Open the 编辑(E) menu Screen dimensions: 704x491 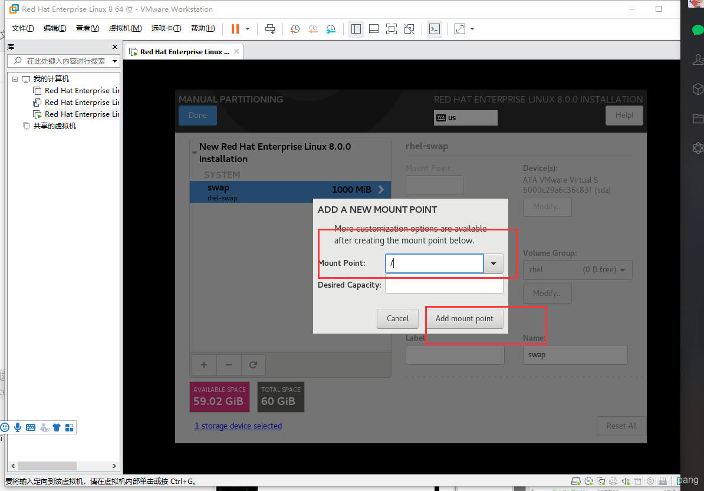[x=55, y=28]
